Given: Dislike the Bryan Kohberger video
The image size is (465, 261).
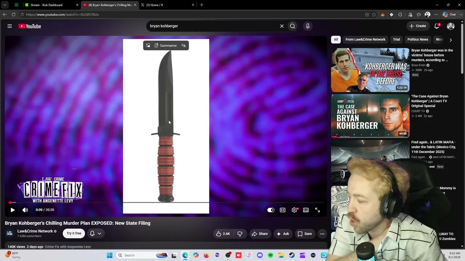Looking at the screenshot, I should (x=240, y=234).
